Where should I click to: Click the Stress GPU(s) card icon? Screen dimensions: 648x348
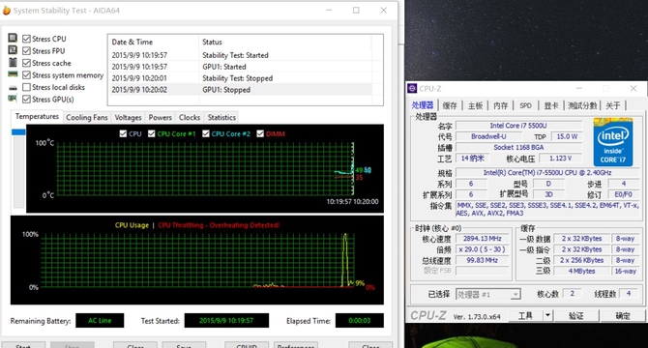click(13, 99)
